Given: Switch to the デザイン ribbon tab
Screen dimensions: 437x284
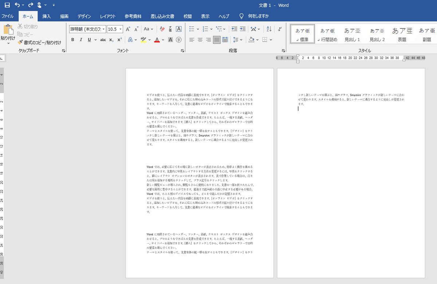Looking at the screenshot, I should click(84, 16).
